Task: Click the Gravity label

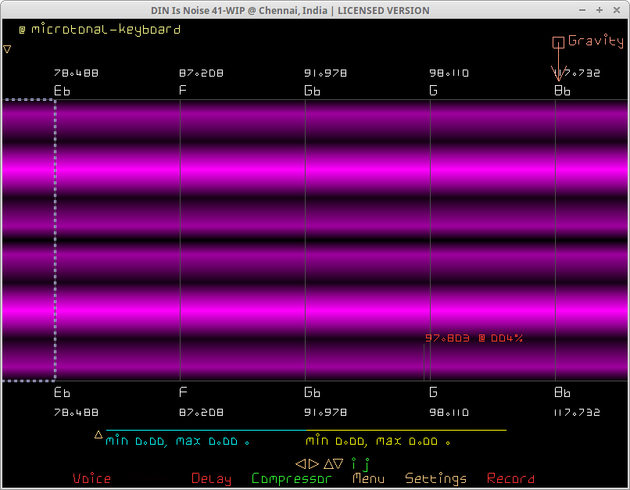Action: click(596, 41)
